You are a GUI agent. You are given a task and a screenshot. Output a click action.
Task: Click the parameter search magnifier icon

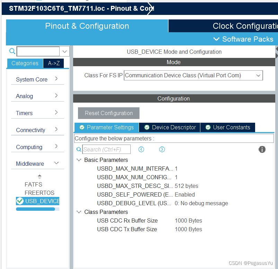click(79, 149)
